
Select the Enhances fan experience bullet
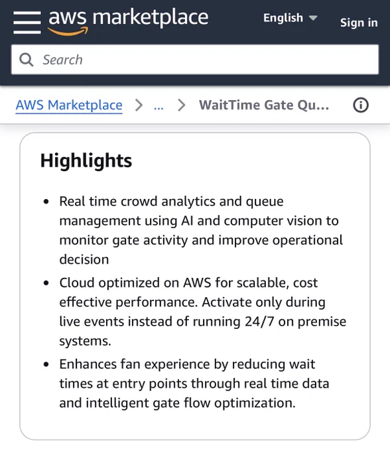pyautogui.click(x=194, y=383)
